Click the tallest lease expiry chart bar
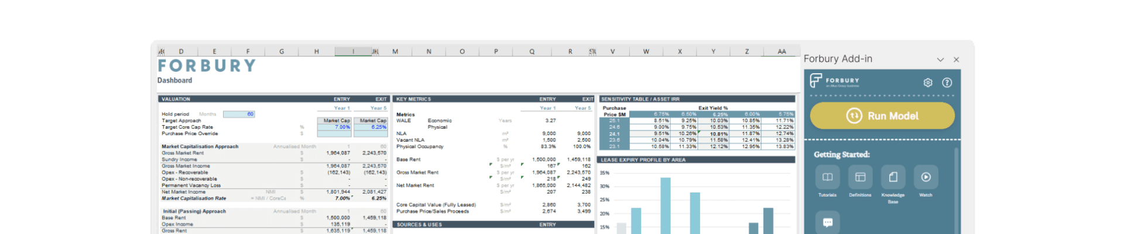 click(665, 205)
